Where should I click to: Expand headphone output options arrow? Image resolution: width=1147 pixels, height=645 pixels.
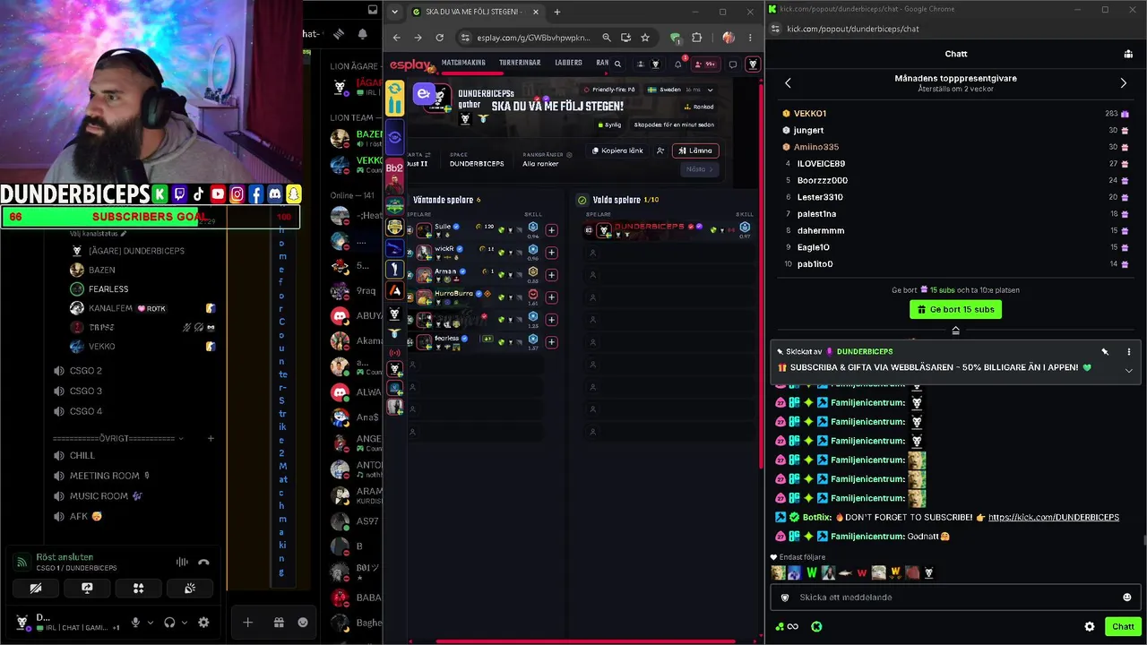[183, 623]
